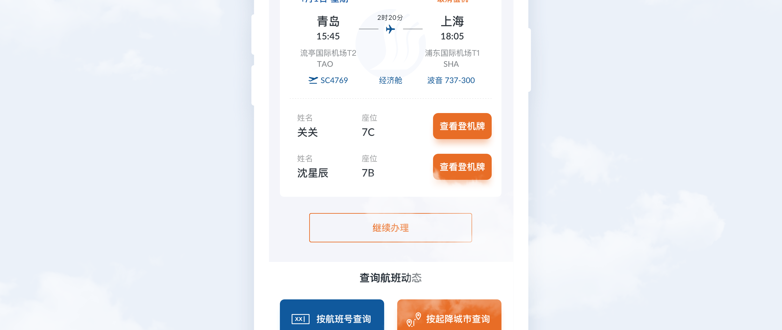Click the airline logo watermark behind flight info
The image size is (782, 330).
[391, 44]
